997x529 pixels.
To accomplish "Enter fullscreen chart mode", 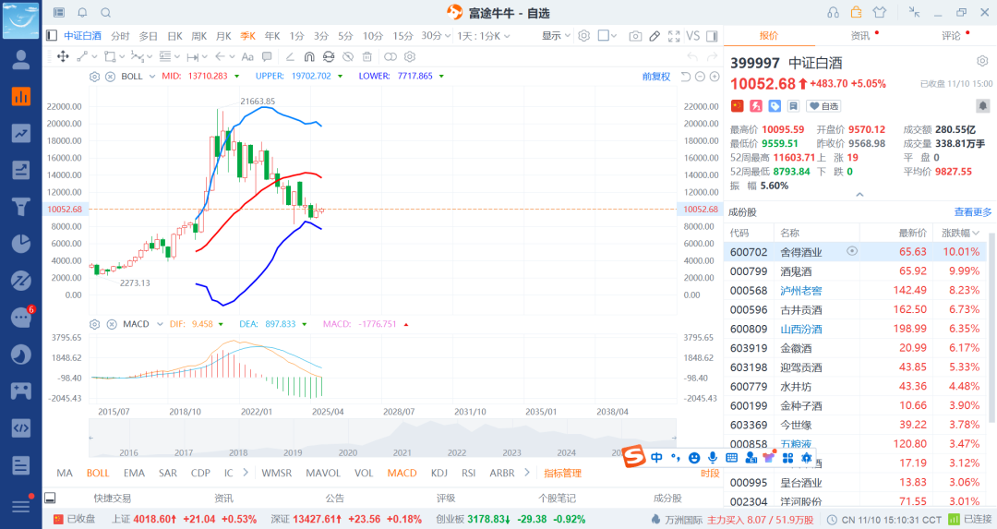I will tap(674, 36).
